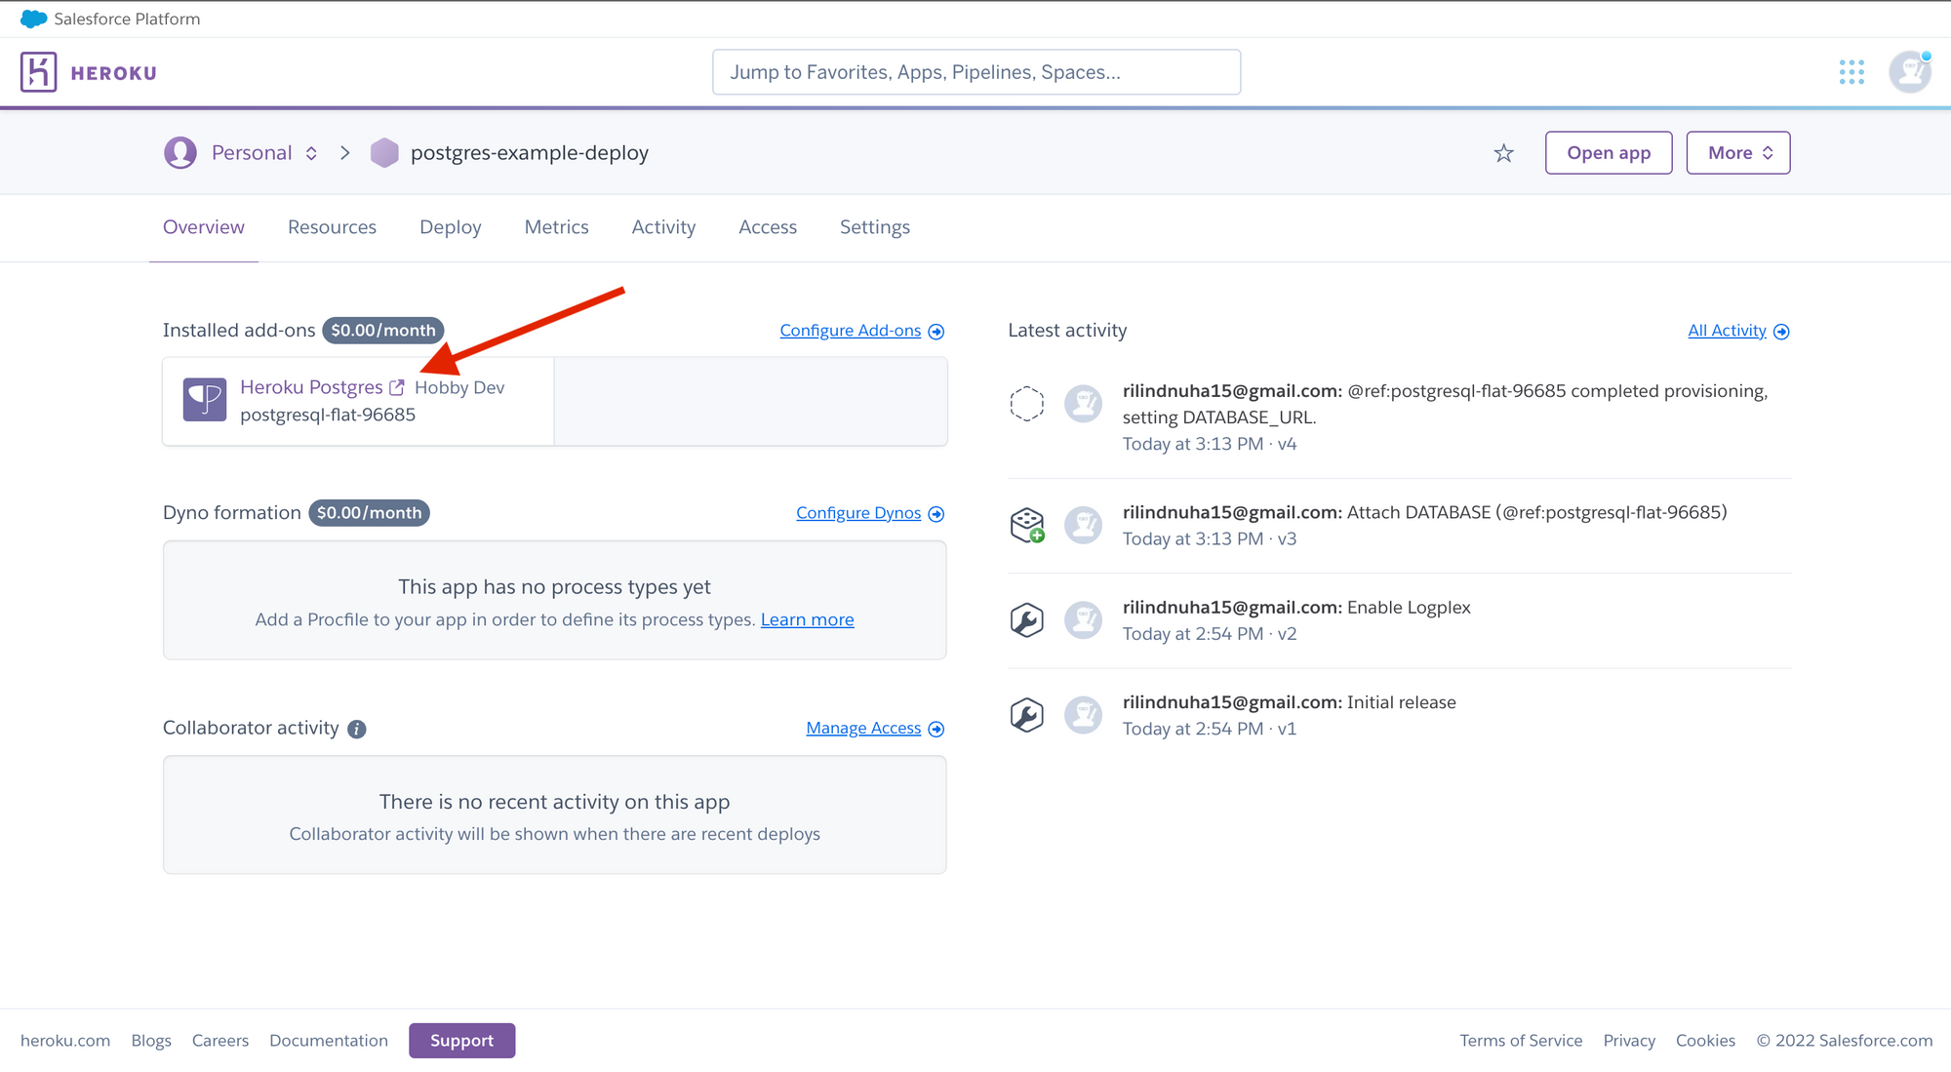
Task: Click 'Today at 3:13 PM · v4' timestamp
Action: point(1210,444)
